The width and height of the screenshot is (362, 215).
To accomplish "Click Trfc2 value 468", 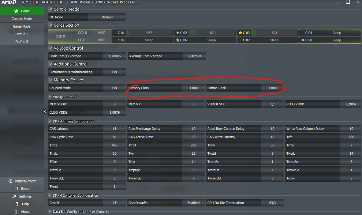I will point(114,145).
